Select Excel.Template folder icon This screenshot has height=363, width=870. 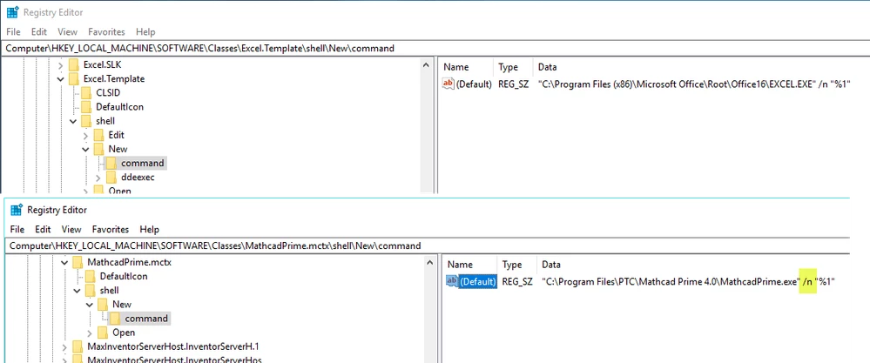(x=74, y=78)
